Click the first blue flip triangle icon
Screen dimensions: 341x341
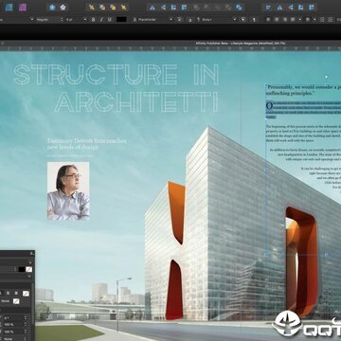(x=153, y=7)
